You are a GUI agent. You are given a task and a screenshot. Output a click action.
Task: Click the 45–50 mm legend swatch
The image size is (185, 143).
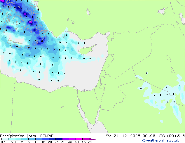tap(86, 139)
